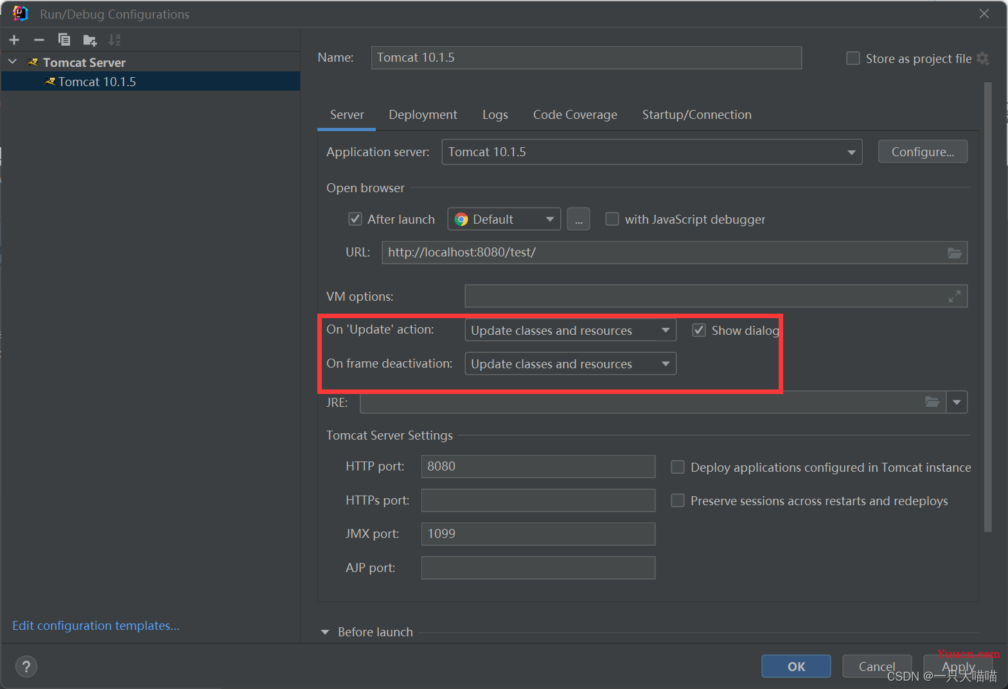
Task: Click the Tomcat Server group icon
Action: [33, 62]
